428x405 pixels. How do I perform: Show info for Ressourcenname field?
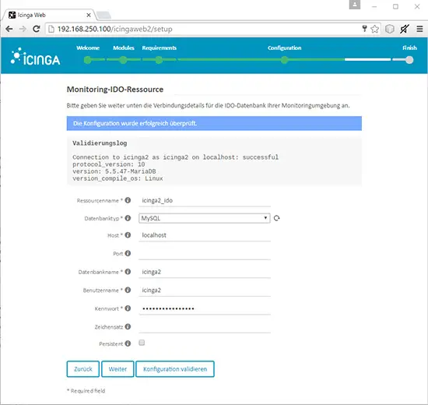(x=128, y=200)
